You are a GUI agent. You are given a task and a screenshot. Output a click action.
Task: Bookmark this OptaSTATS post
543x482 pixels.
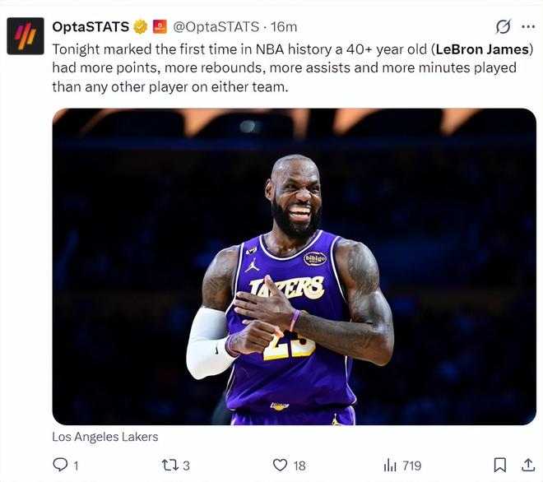click(499, 466)
